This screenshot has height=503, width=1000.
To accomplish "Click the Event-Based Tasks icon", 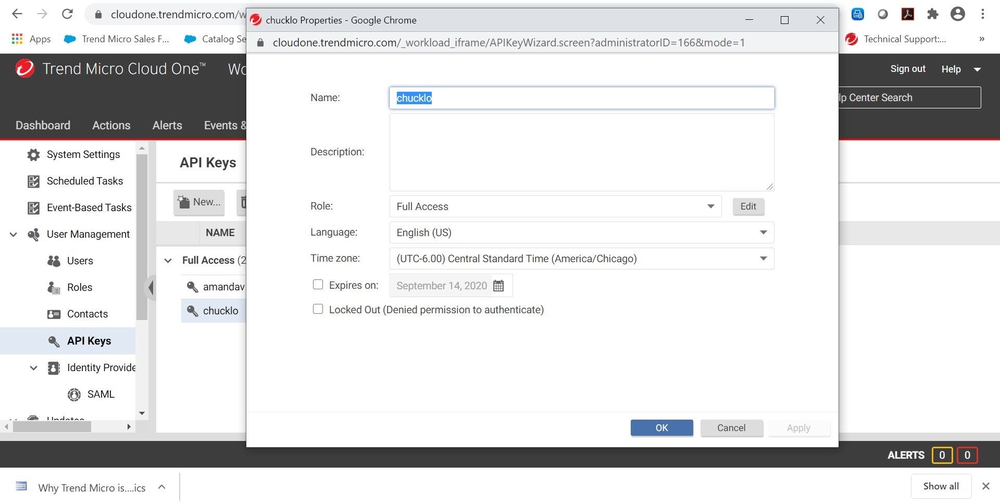I will [33, 208].
